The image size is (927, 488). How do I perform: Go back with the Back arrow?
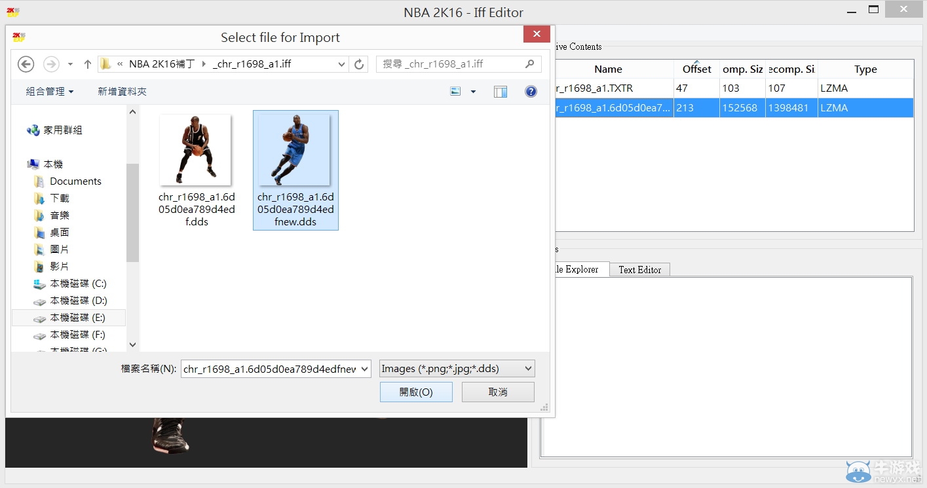click(26, 64)
